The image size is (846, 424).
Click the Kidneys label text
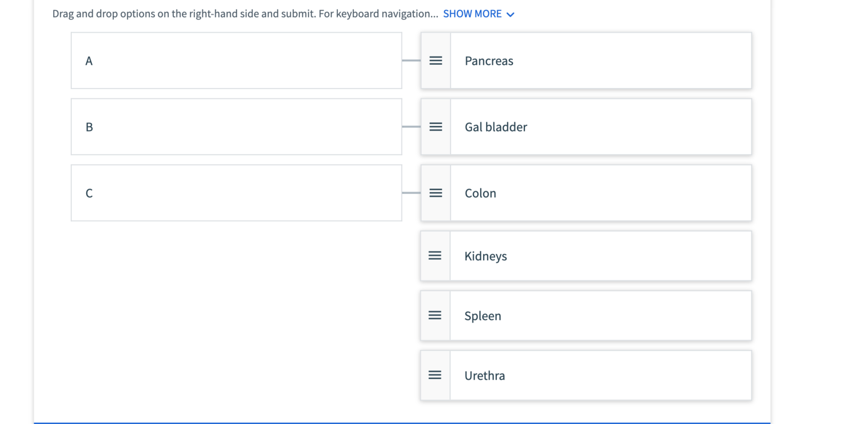[485, 256]
